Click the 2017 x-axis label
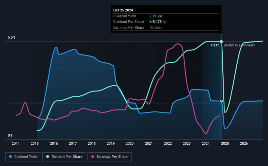The height and width of the screenshot is (166, 268). (x=73, y=143)
